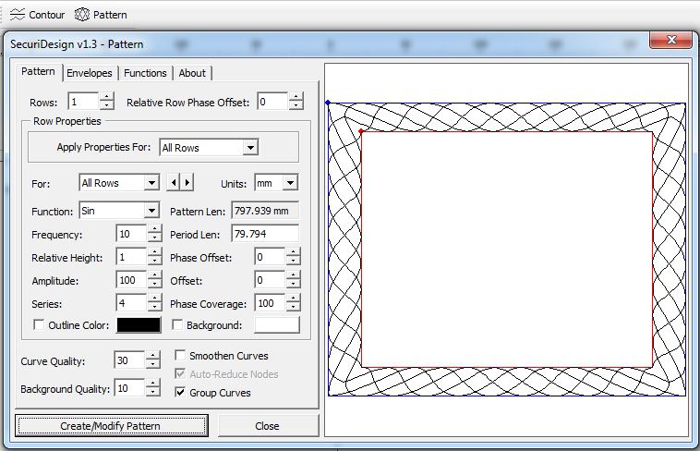Click the Curve Quality field
This screenshot has height=451, width=700.
click(x=129, y=360)
